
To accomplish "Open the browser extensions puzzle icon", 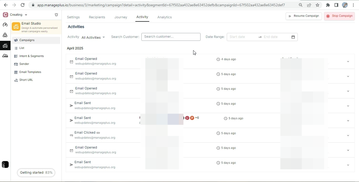I will [328, 5].
